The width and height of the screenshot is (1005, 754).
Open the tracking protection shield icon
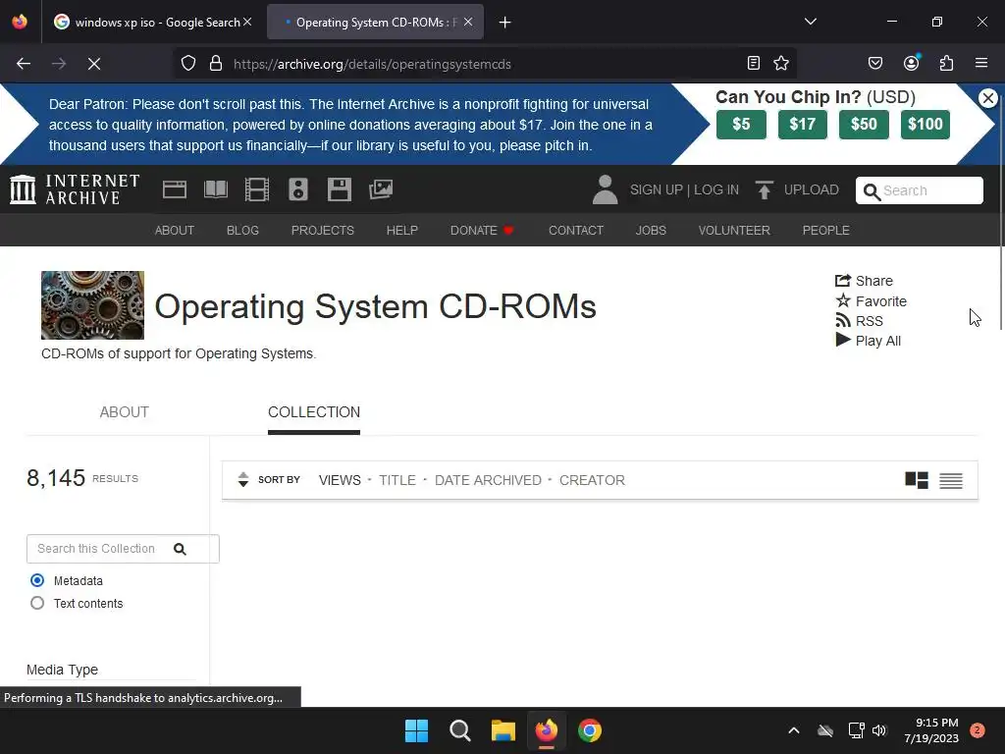(187, 64)
